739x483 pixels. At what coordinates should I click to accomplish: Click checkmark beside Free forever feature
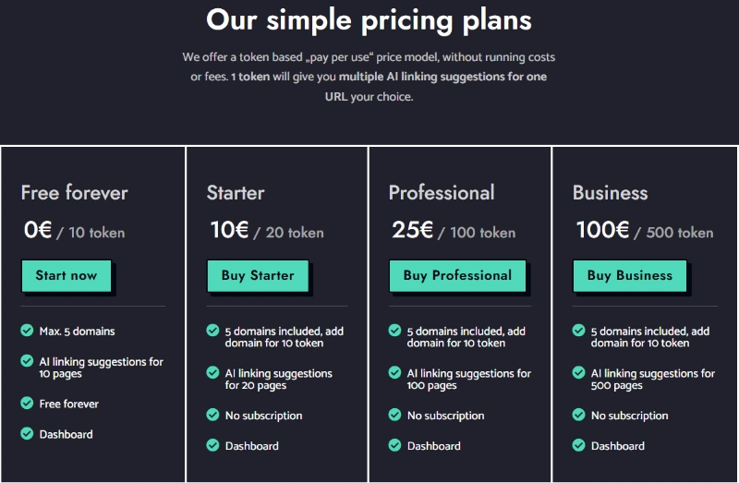coord(27,403)
